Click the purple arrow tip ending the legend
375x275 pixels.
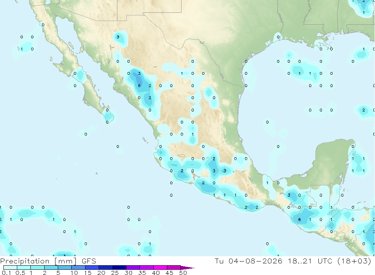188,268
